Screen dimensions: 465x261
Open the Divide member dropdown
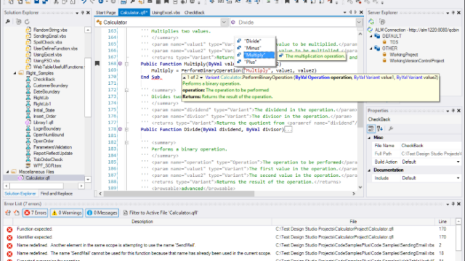359,22
